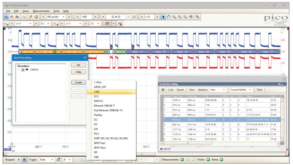Click the zoom-in magnifier icon
The width and height of the screenshot is (293, 165).
180,17
